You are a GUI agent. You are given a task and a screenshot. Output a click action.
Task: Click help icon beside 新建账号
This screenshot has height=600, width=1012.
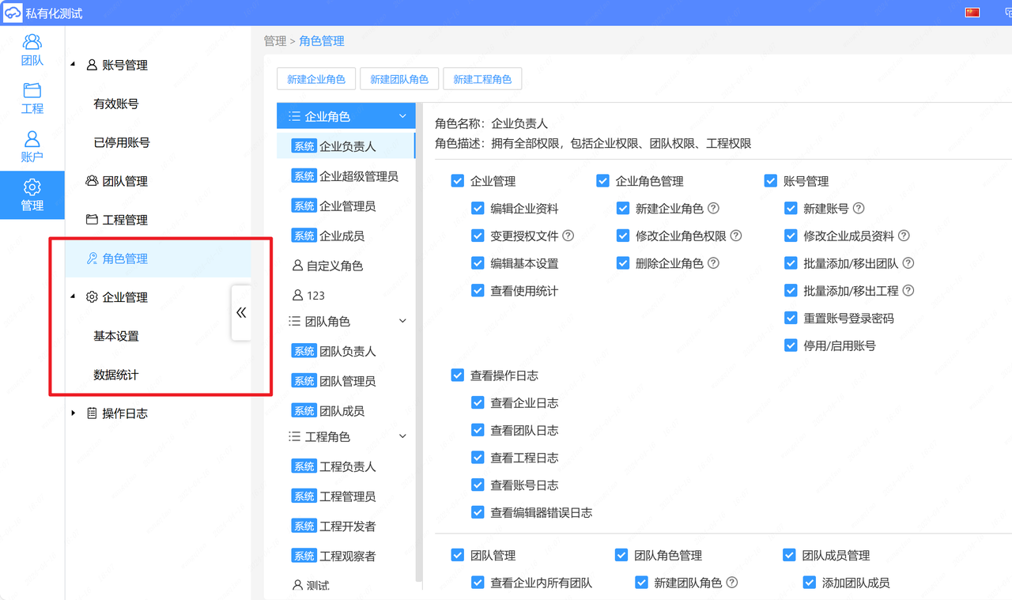pos(859,209)
